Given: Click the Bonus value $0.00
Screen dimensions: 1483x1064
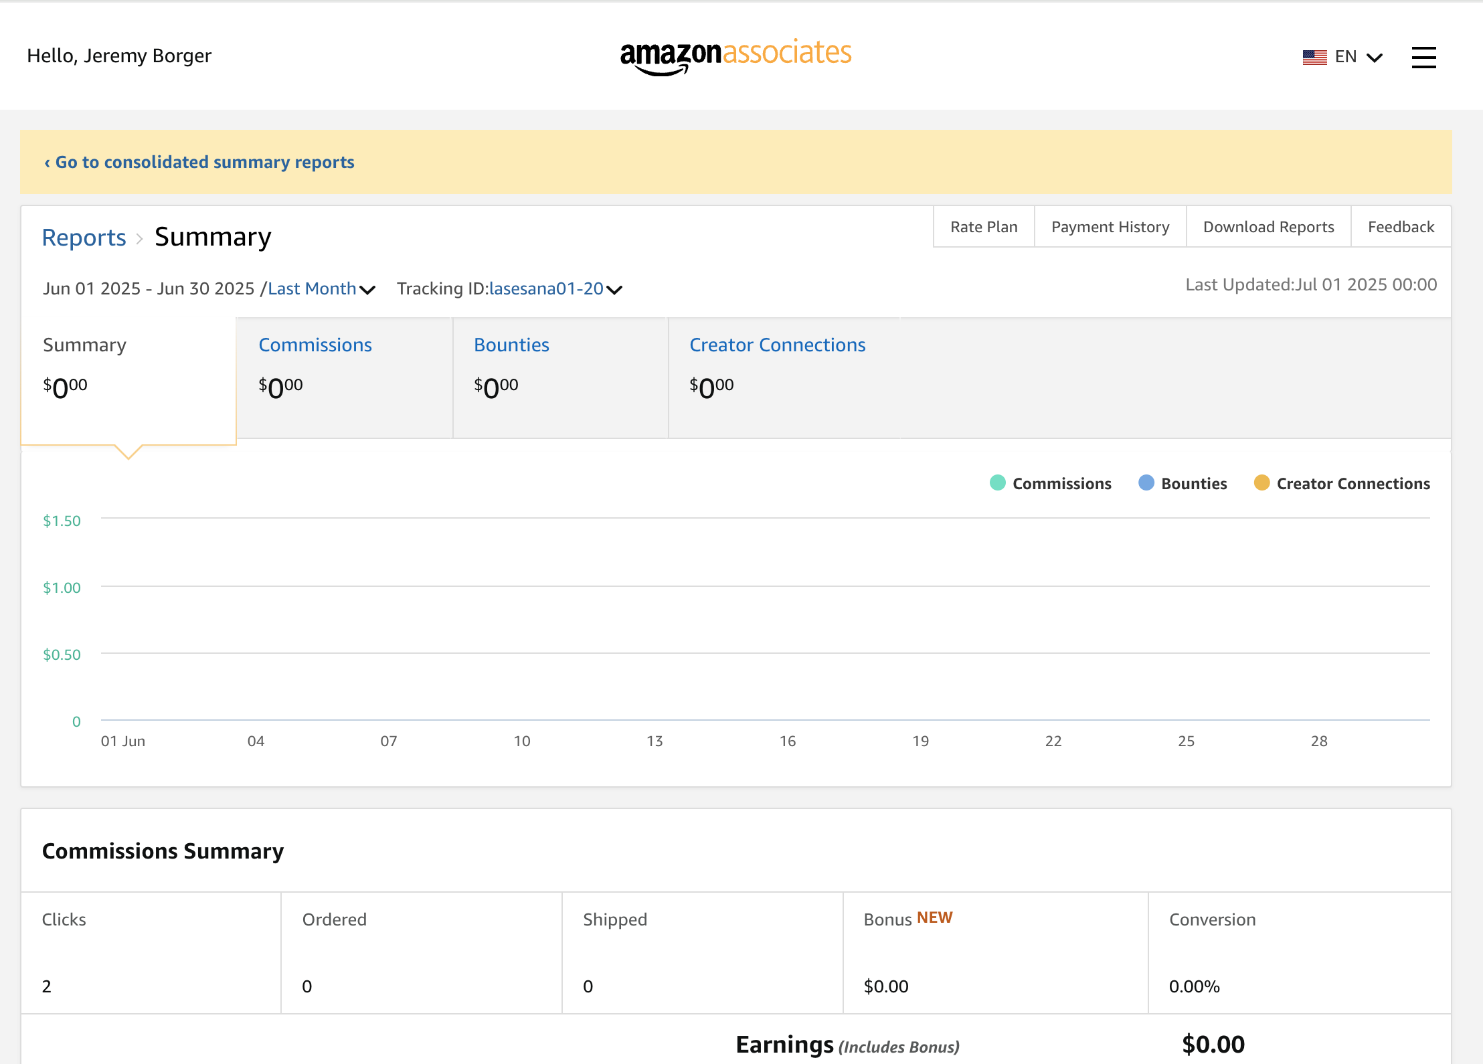Looking at the screenshot, I should (x=886, y=986).
